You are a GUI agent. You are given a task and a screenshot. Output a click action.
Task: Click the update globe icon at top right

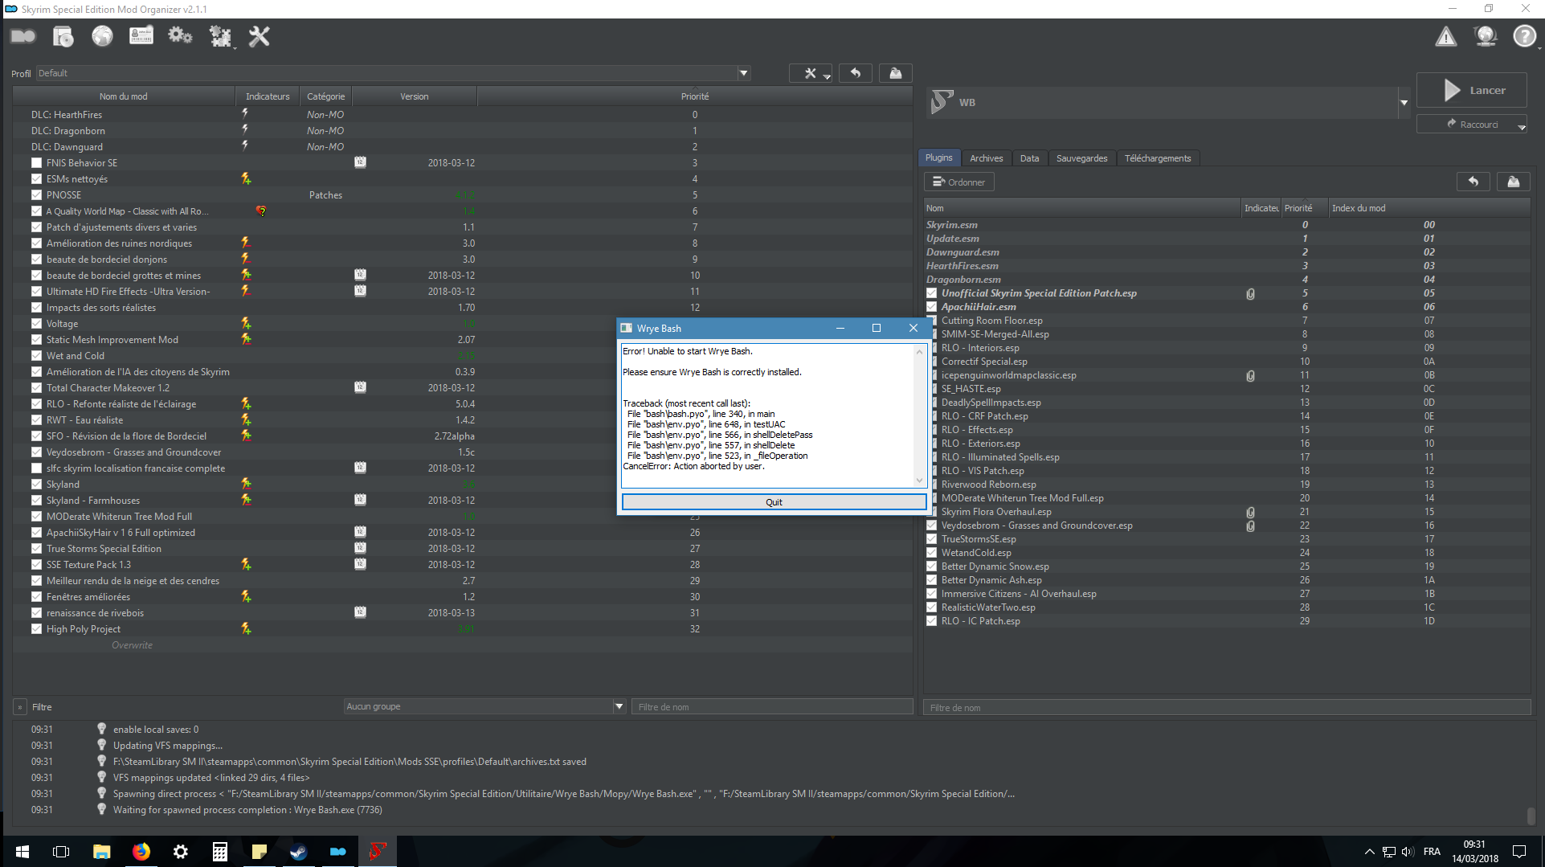coord(1486,36)
